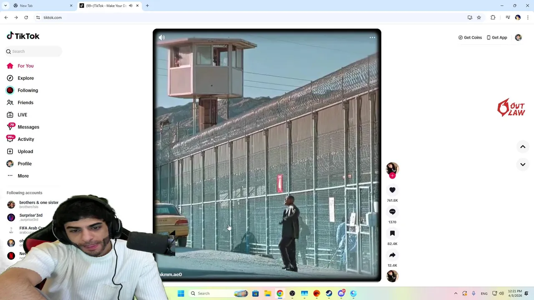Go to next video with down chevron

(x=523, y=165)
